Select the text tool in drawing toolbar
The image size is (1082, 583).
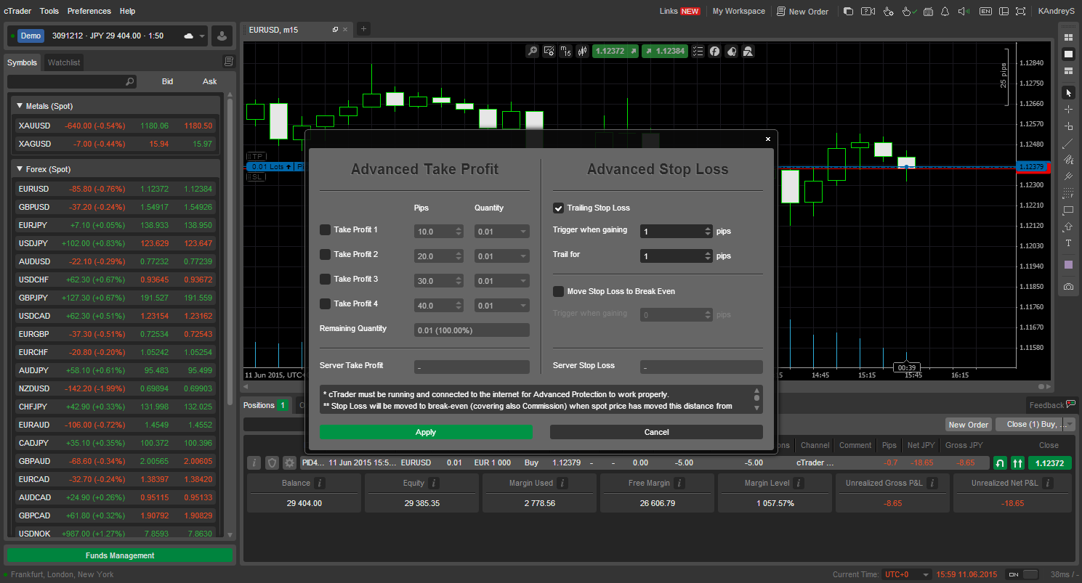tap(1068, 243)
